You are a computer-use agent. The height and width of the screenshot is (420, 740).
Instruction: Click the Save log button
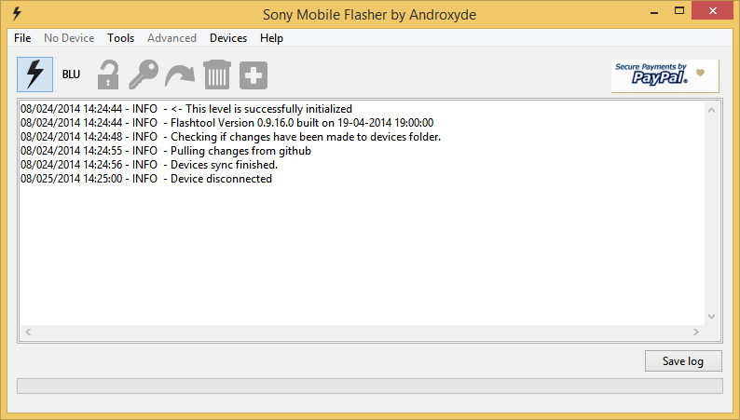tap(683, 361)
